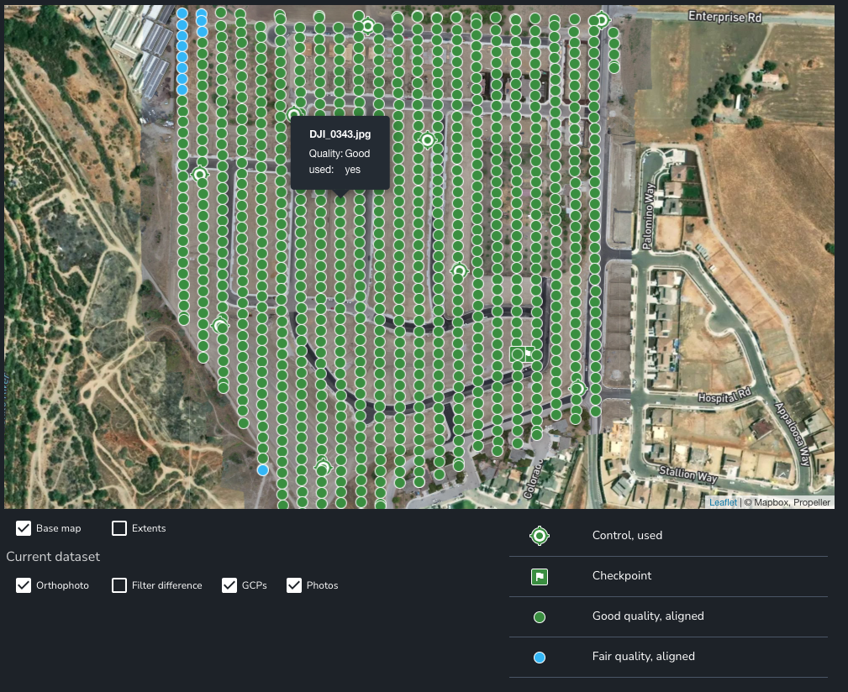Uncheck the Base map checkbox
The height and width of the screenshot is (692, 848).
pos(24,528)
